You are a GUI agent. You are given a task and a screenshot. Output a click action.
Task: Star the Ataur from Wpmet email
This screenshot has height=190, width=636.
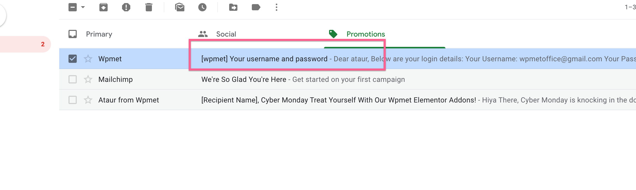point(88,100)
